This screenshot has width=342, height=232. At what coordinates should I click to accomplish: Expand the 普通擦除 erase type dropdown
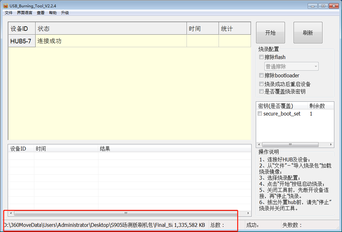click(x=316, y=67)
